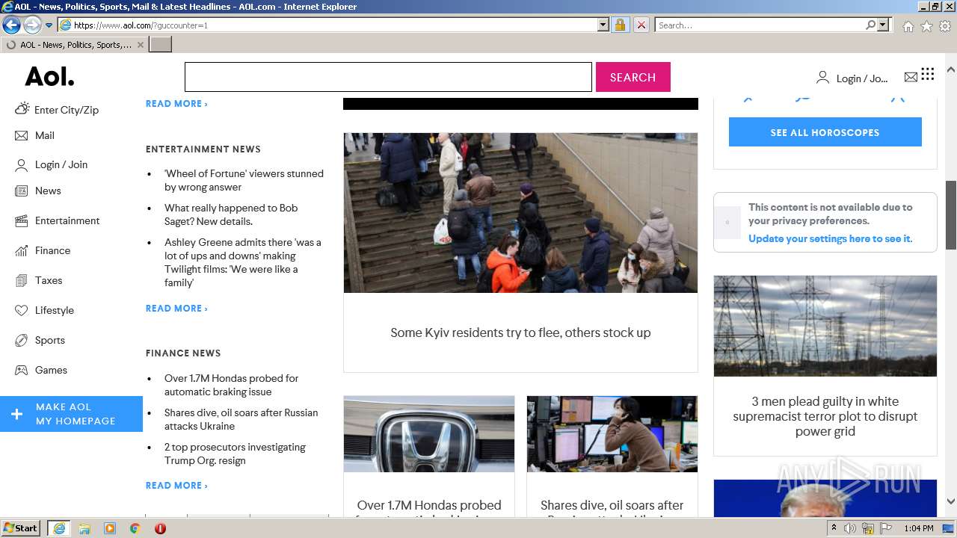Click the Sports football icon
Screen dimensions: 957x538
pyautogui.click(x=21, y=340)
